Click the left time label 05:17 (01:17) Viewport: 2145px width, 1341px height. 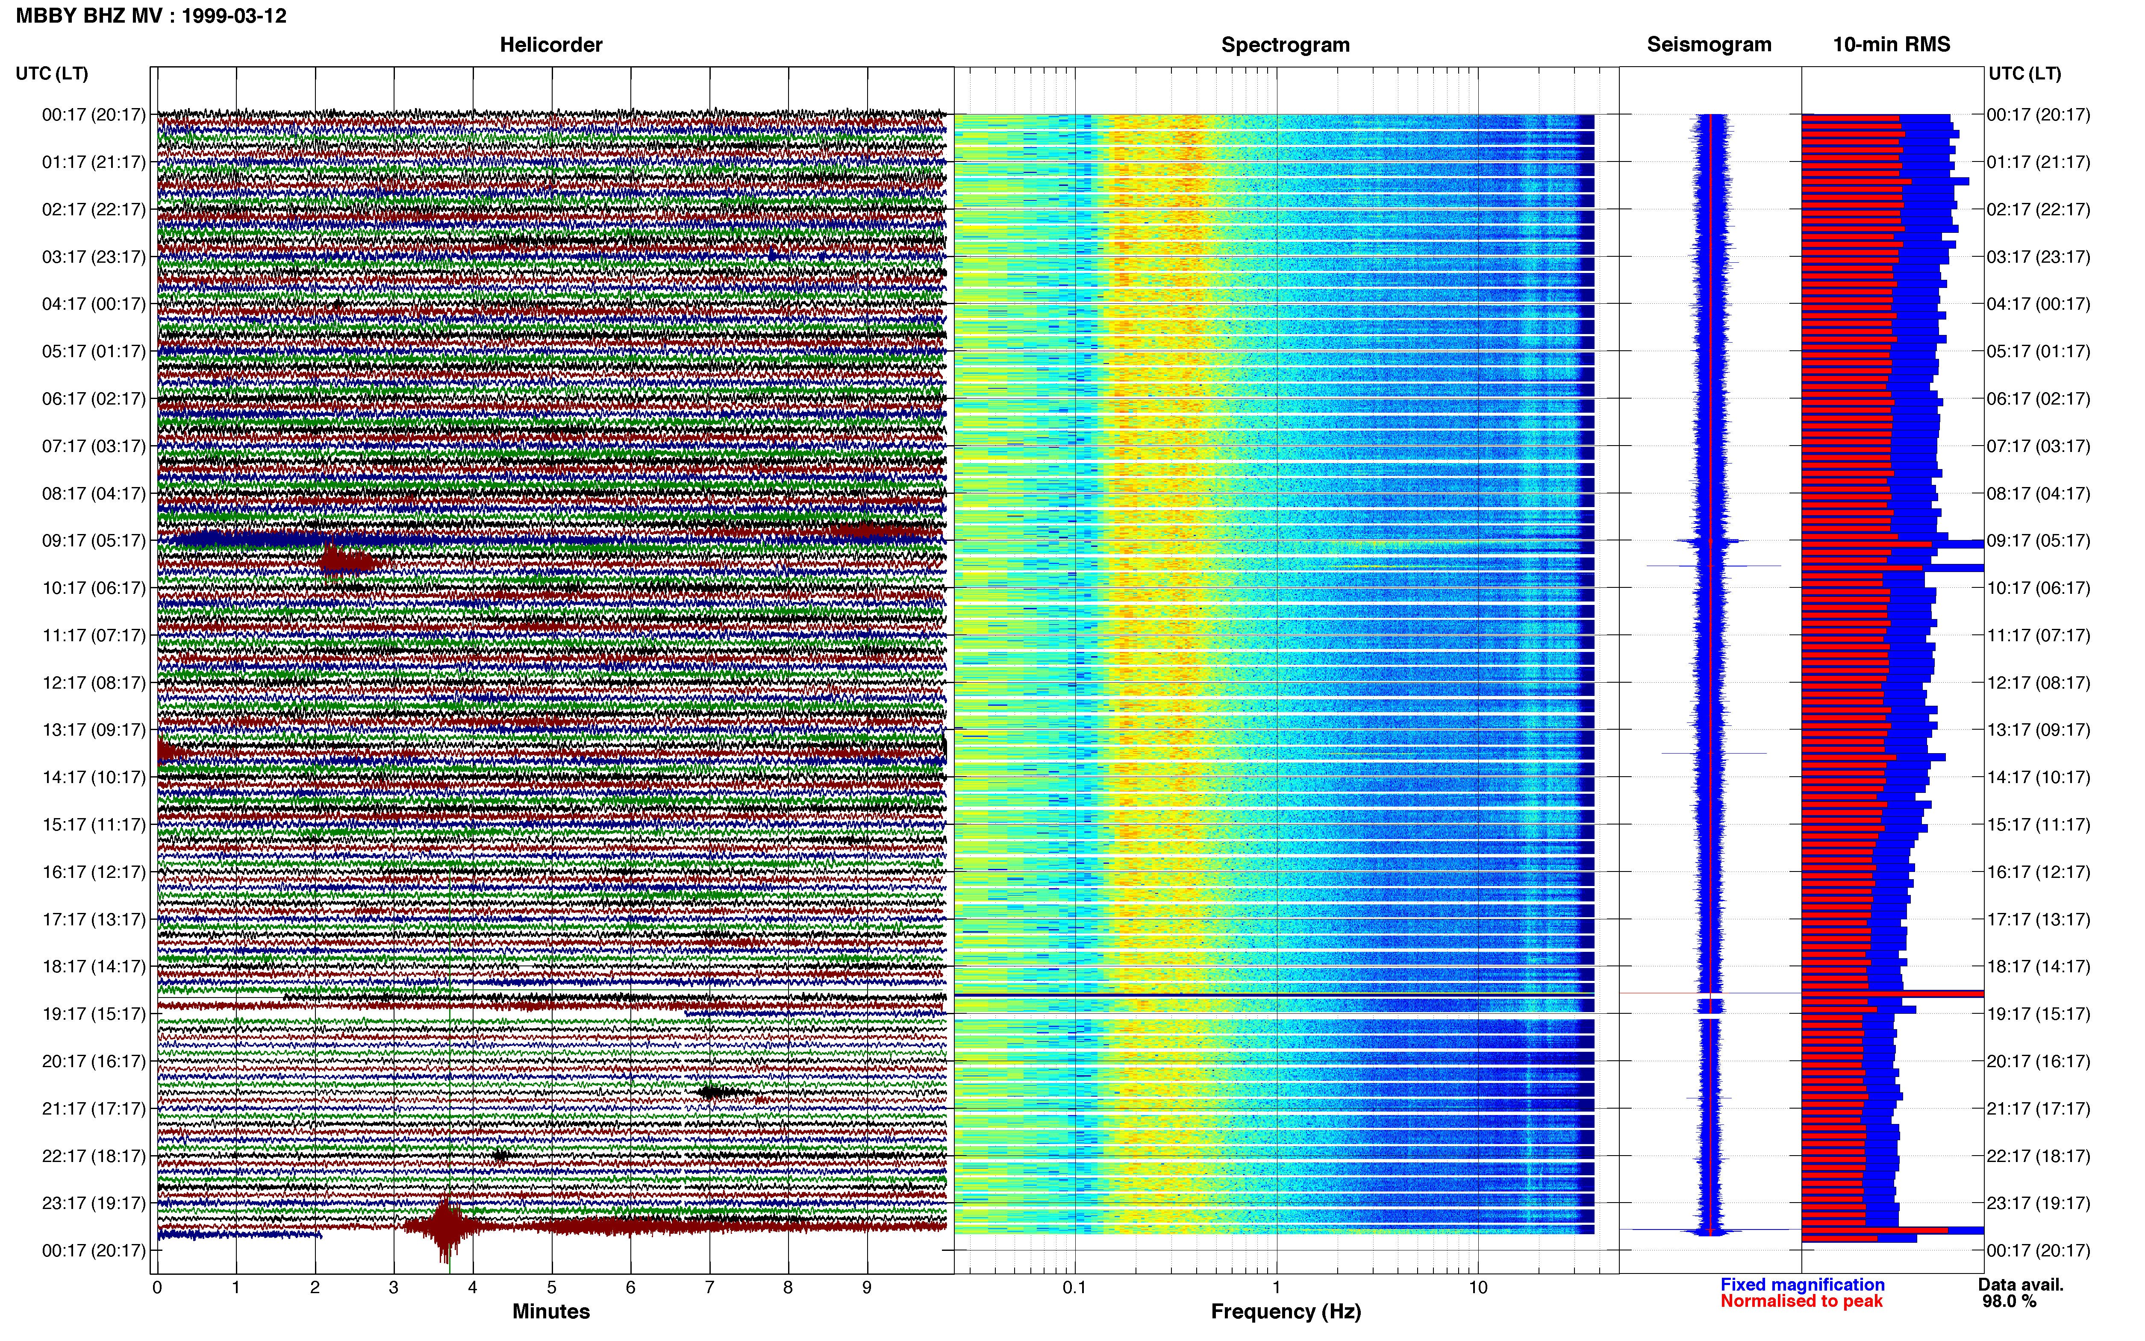93,351
